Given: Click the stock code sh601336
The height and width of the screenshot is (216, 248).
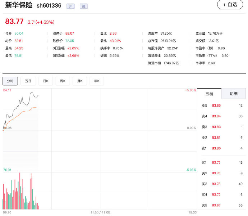Looking at the screenshot, I should [49, 6].
